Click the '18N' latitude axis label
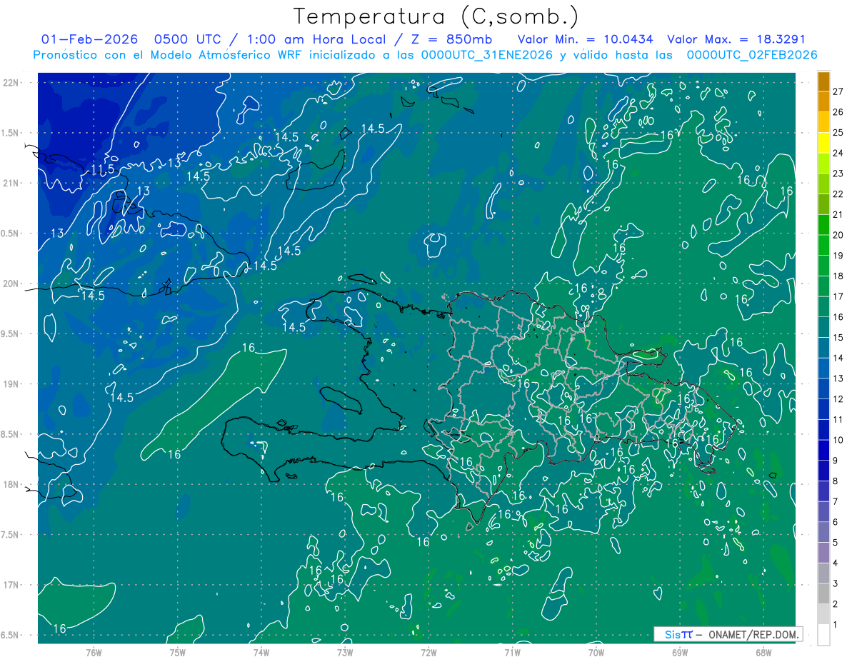 point(11,485)
